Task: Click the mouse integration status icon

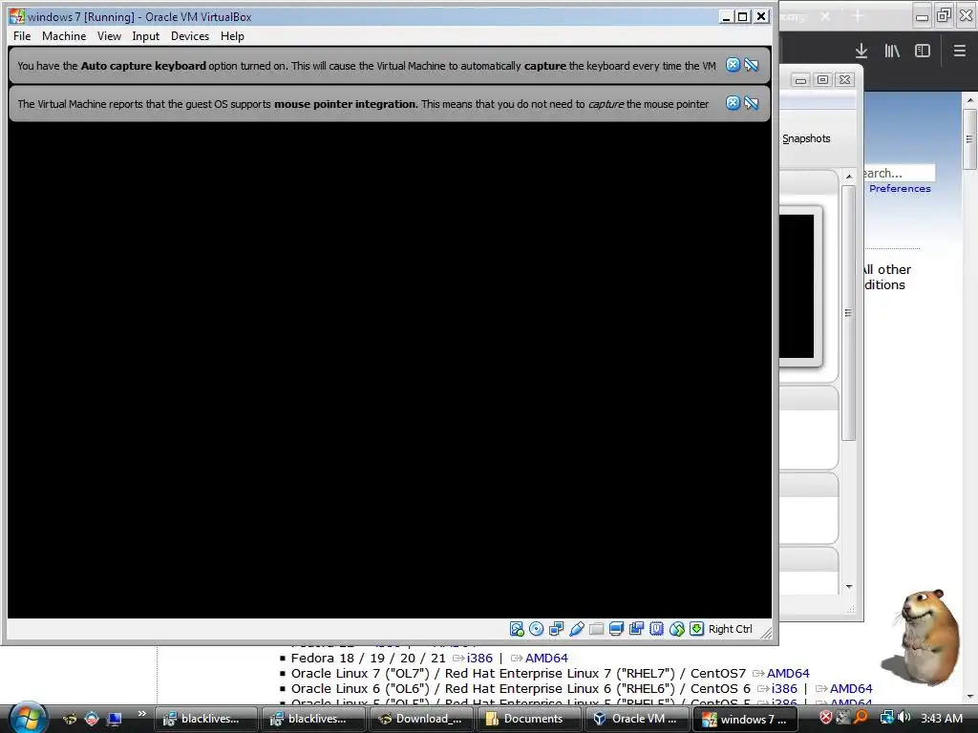Action: click(677, 629)
